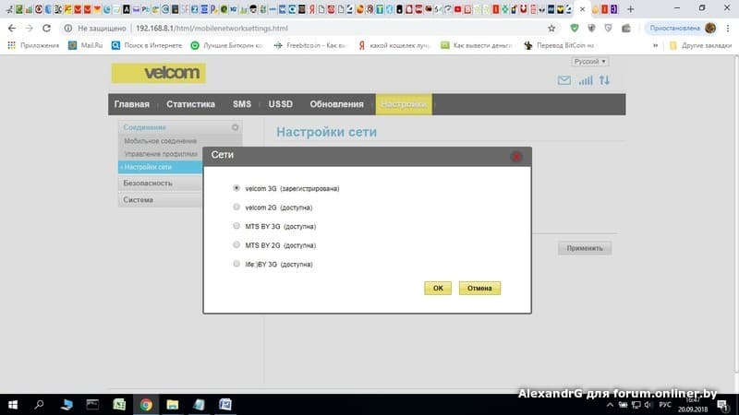Viewport: 739px width, 415px height.
Task: Click the dark shield extension icon
Action: [591, 29]
